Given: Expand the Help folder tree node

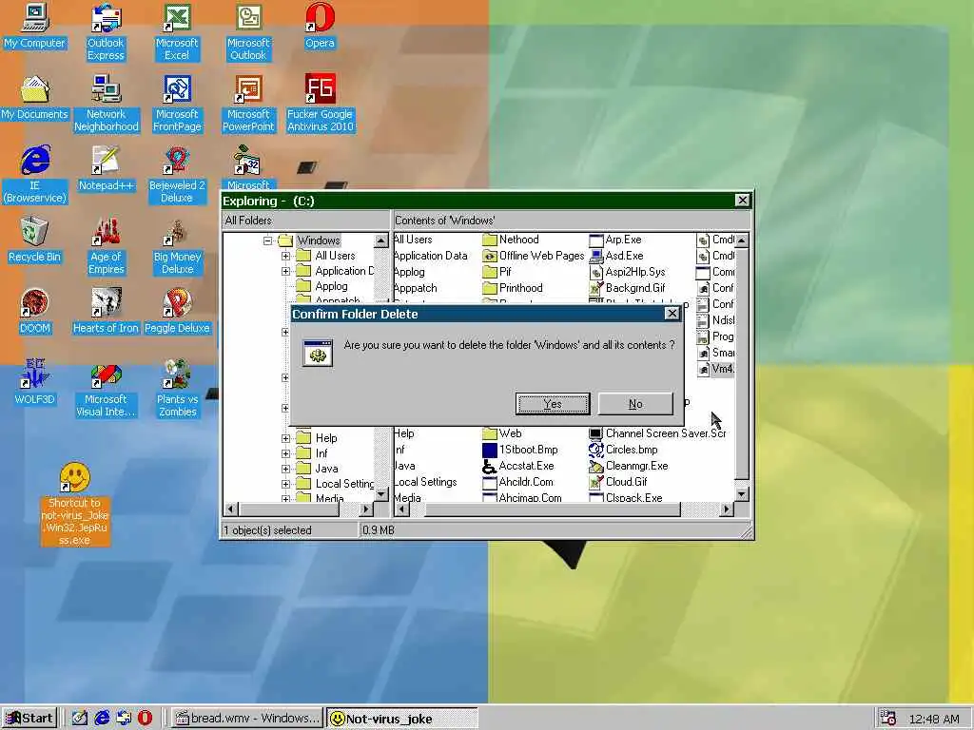Looking at the screenshot, I should [285, 438].
